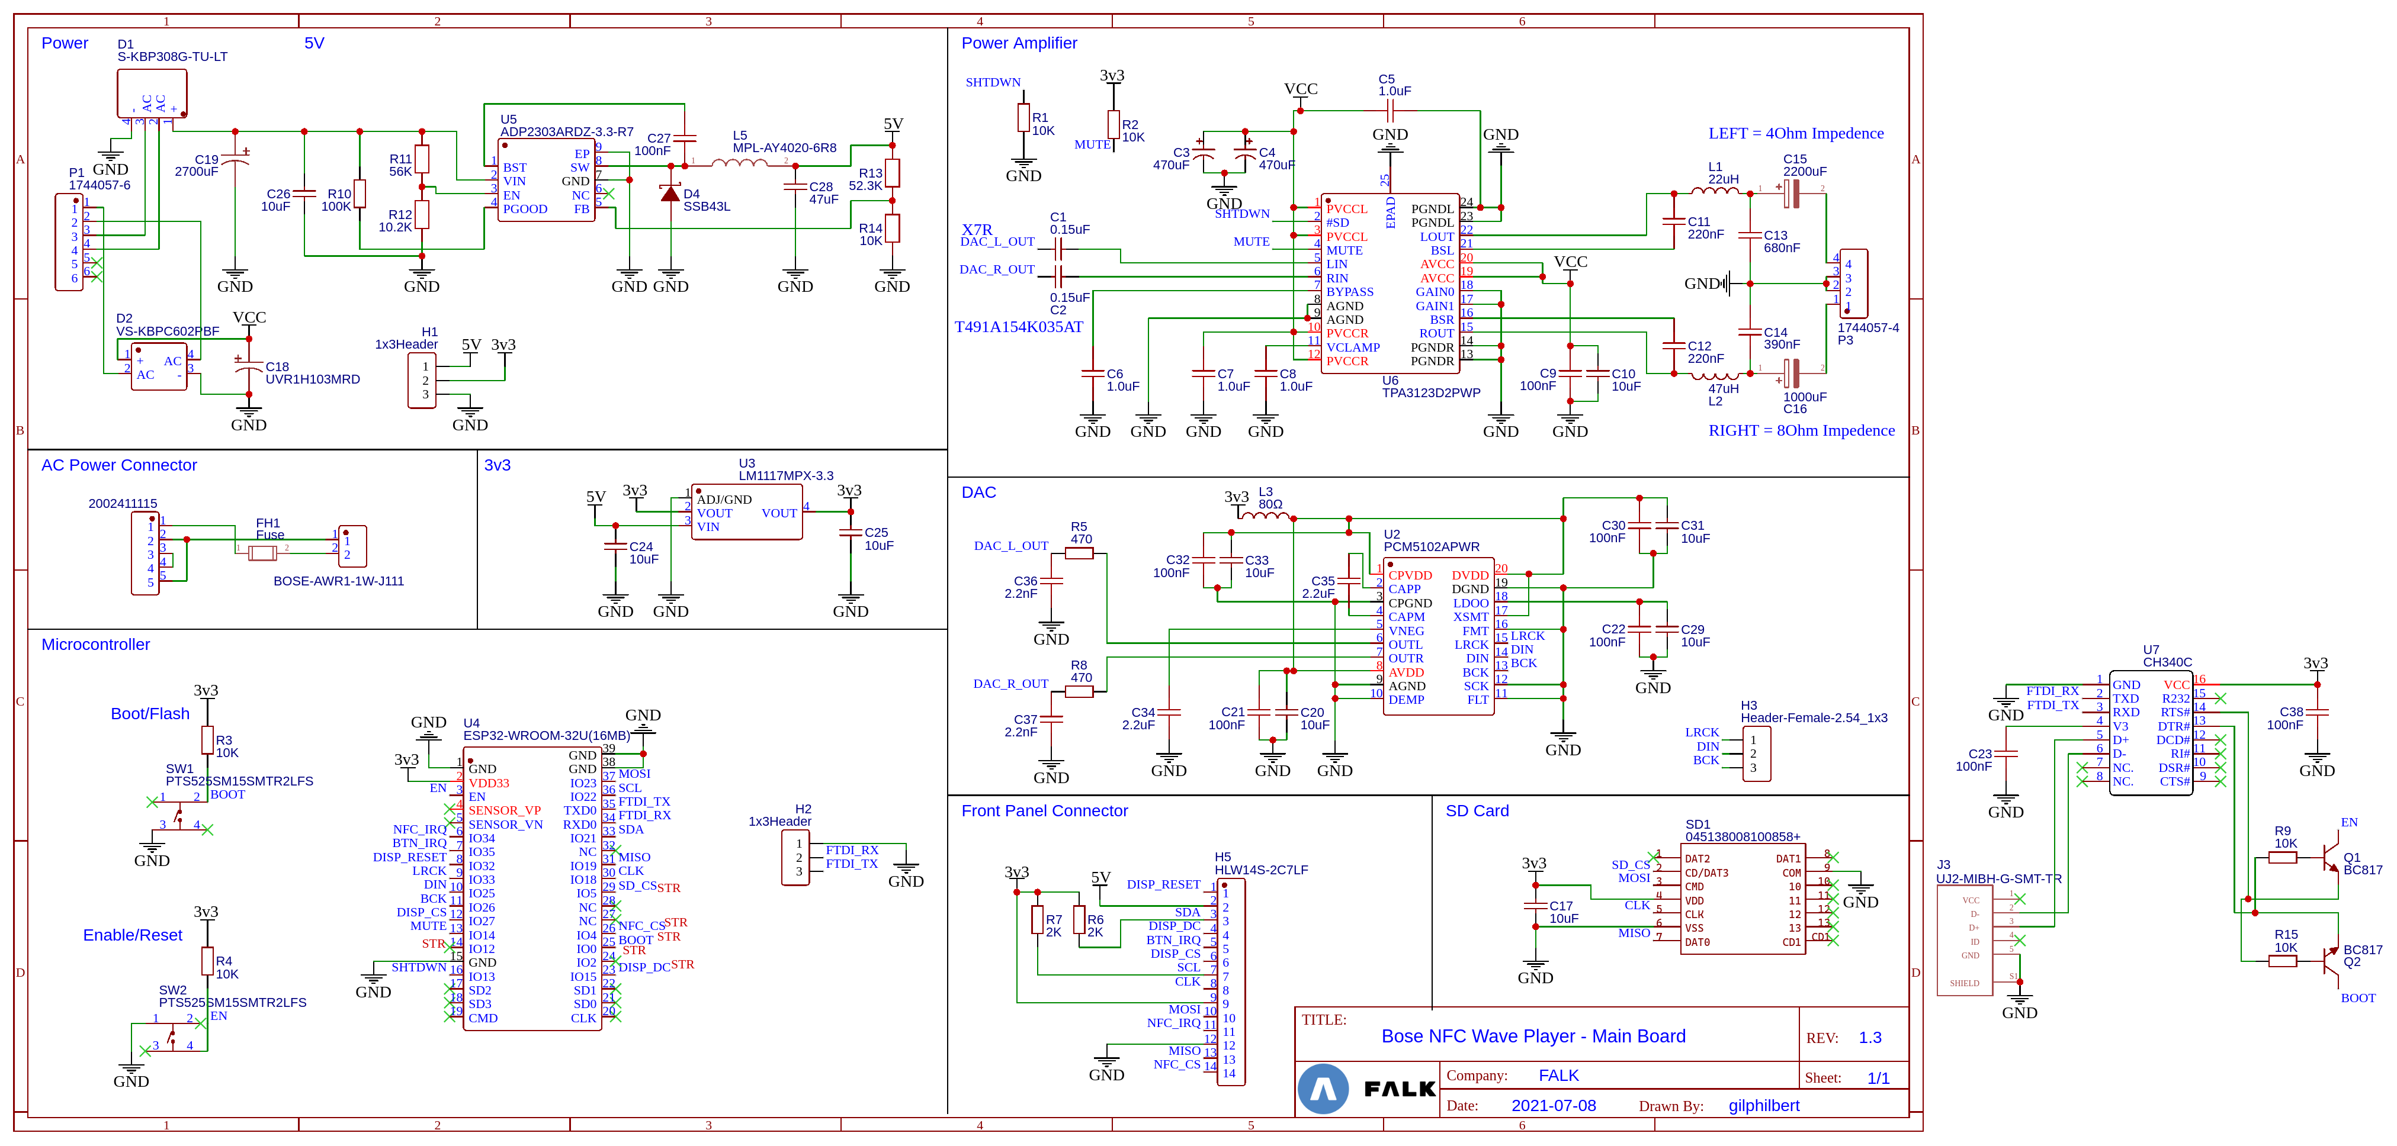
Task: Click the 'X7R' dielectric note
Action: click(x=977, y=230)
